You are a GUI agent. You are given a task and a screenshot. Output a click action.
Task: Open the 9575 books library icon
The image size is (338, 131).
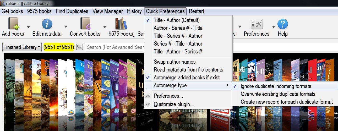coord(121,24)
